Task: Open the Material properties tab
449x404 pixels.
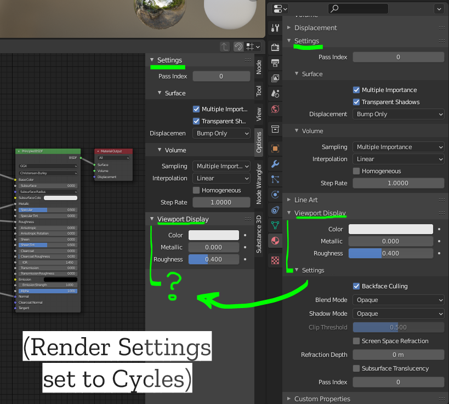Action: pyautogui.click(x=275, y=241)
